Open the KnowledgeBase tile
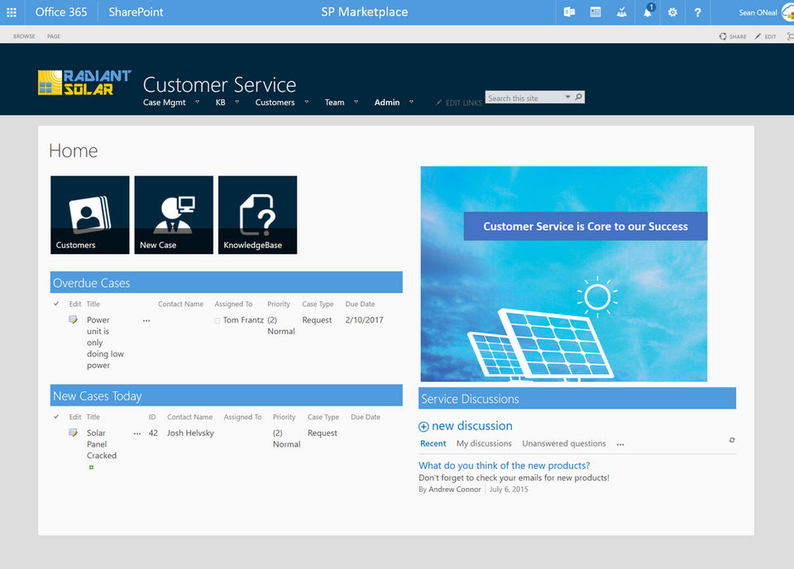 258,215
